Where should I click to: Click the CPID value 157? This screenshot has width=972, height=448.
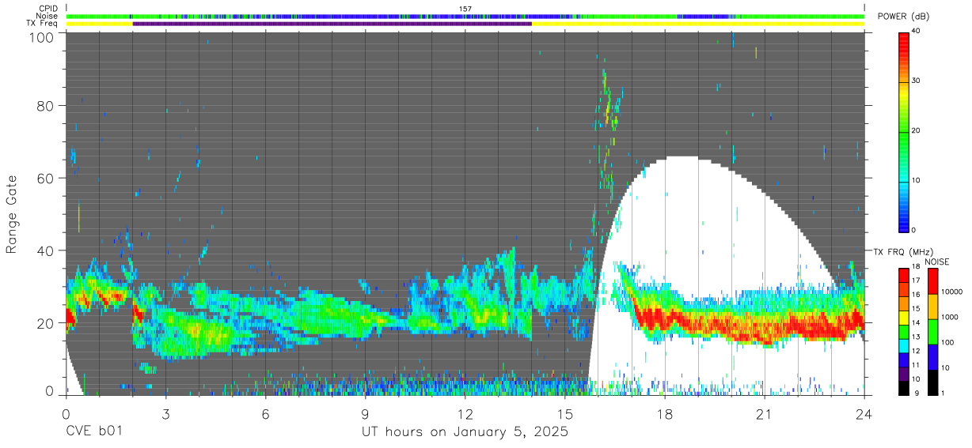(x=465, y=9)
